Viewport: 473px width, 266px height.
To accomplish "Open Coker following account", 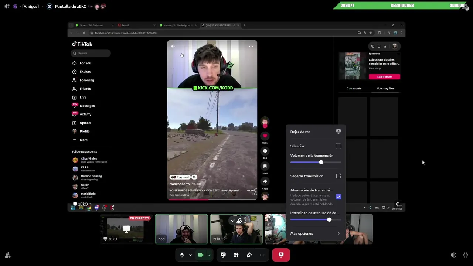I will [x=81, y=187].
